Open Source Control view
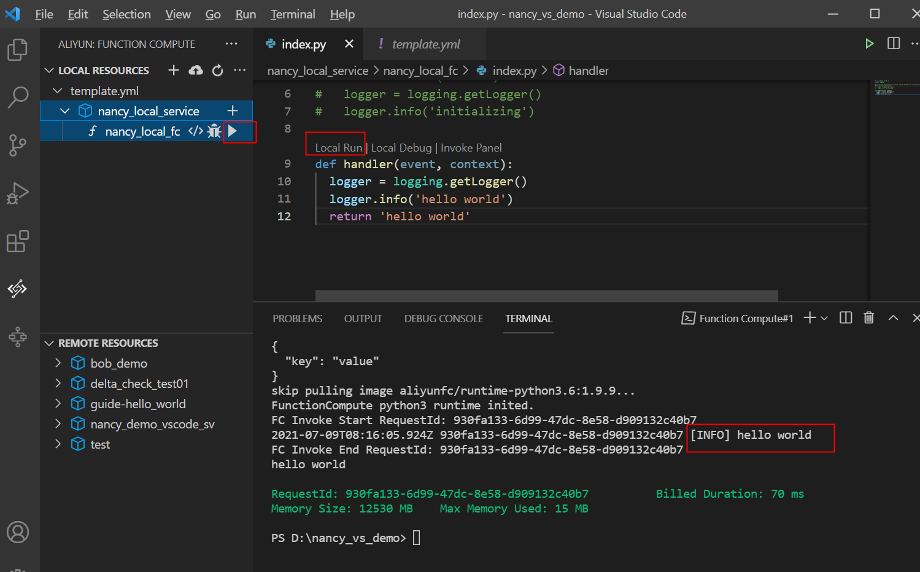This screenshot has width=920, height=572. pyautogui.click(x=17, y=145)
